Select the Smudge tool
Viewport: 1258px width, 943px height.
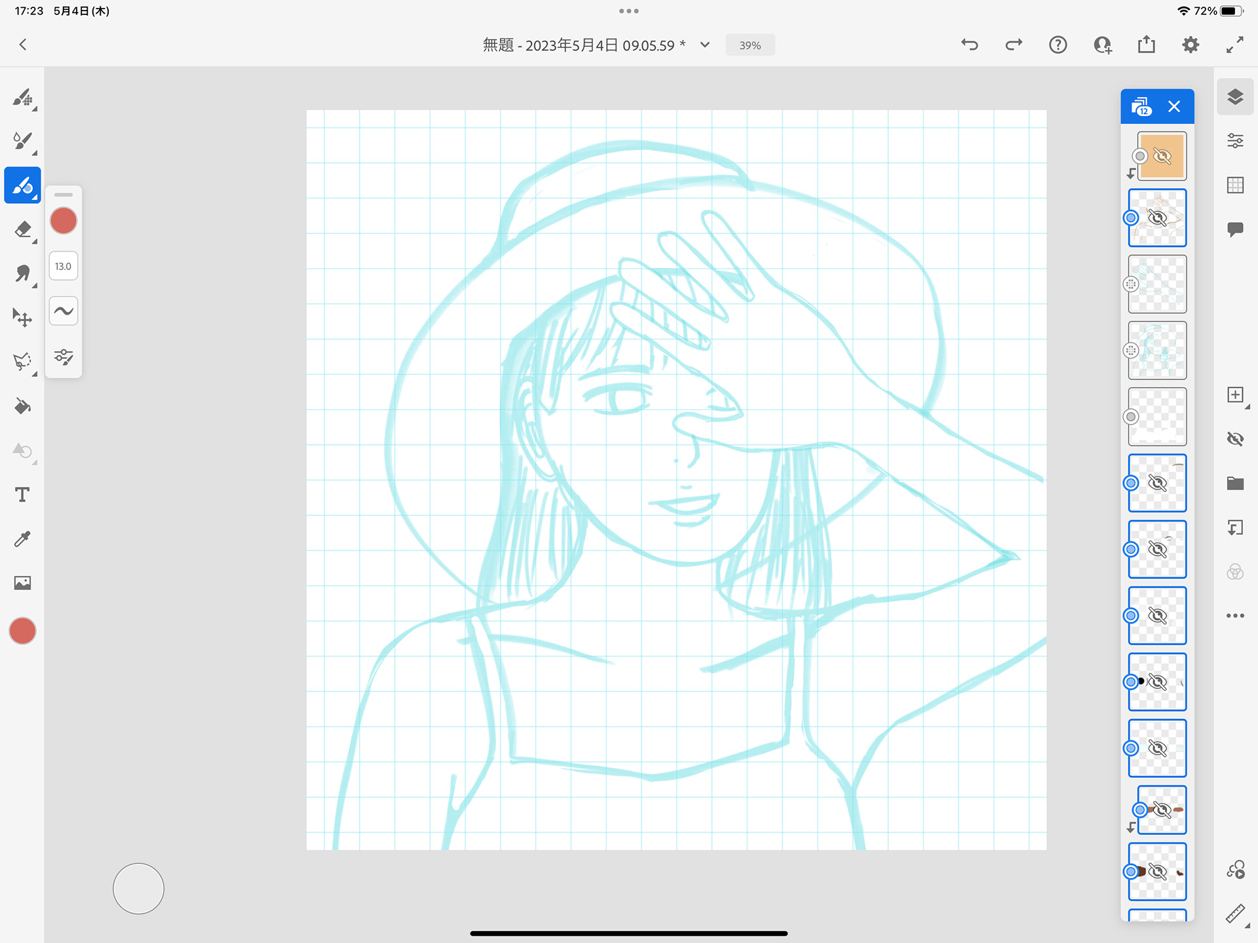coord(22,273)
